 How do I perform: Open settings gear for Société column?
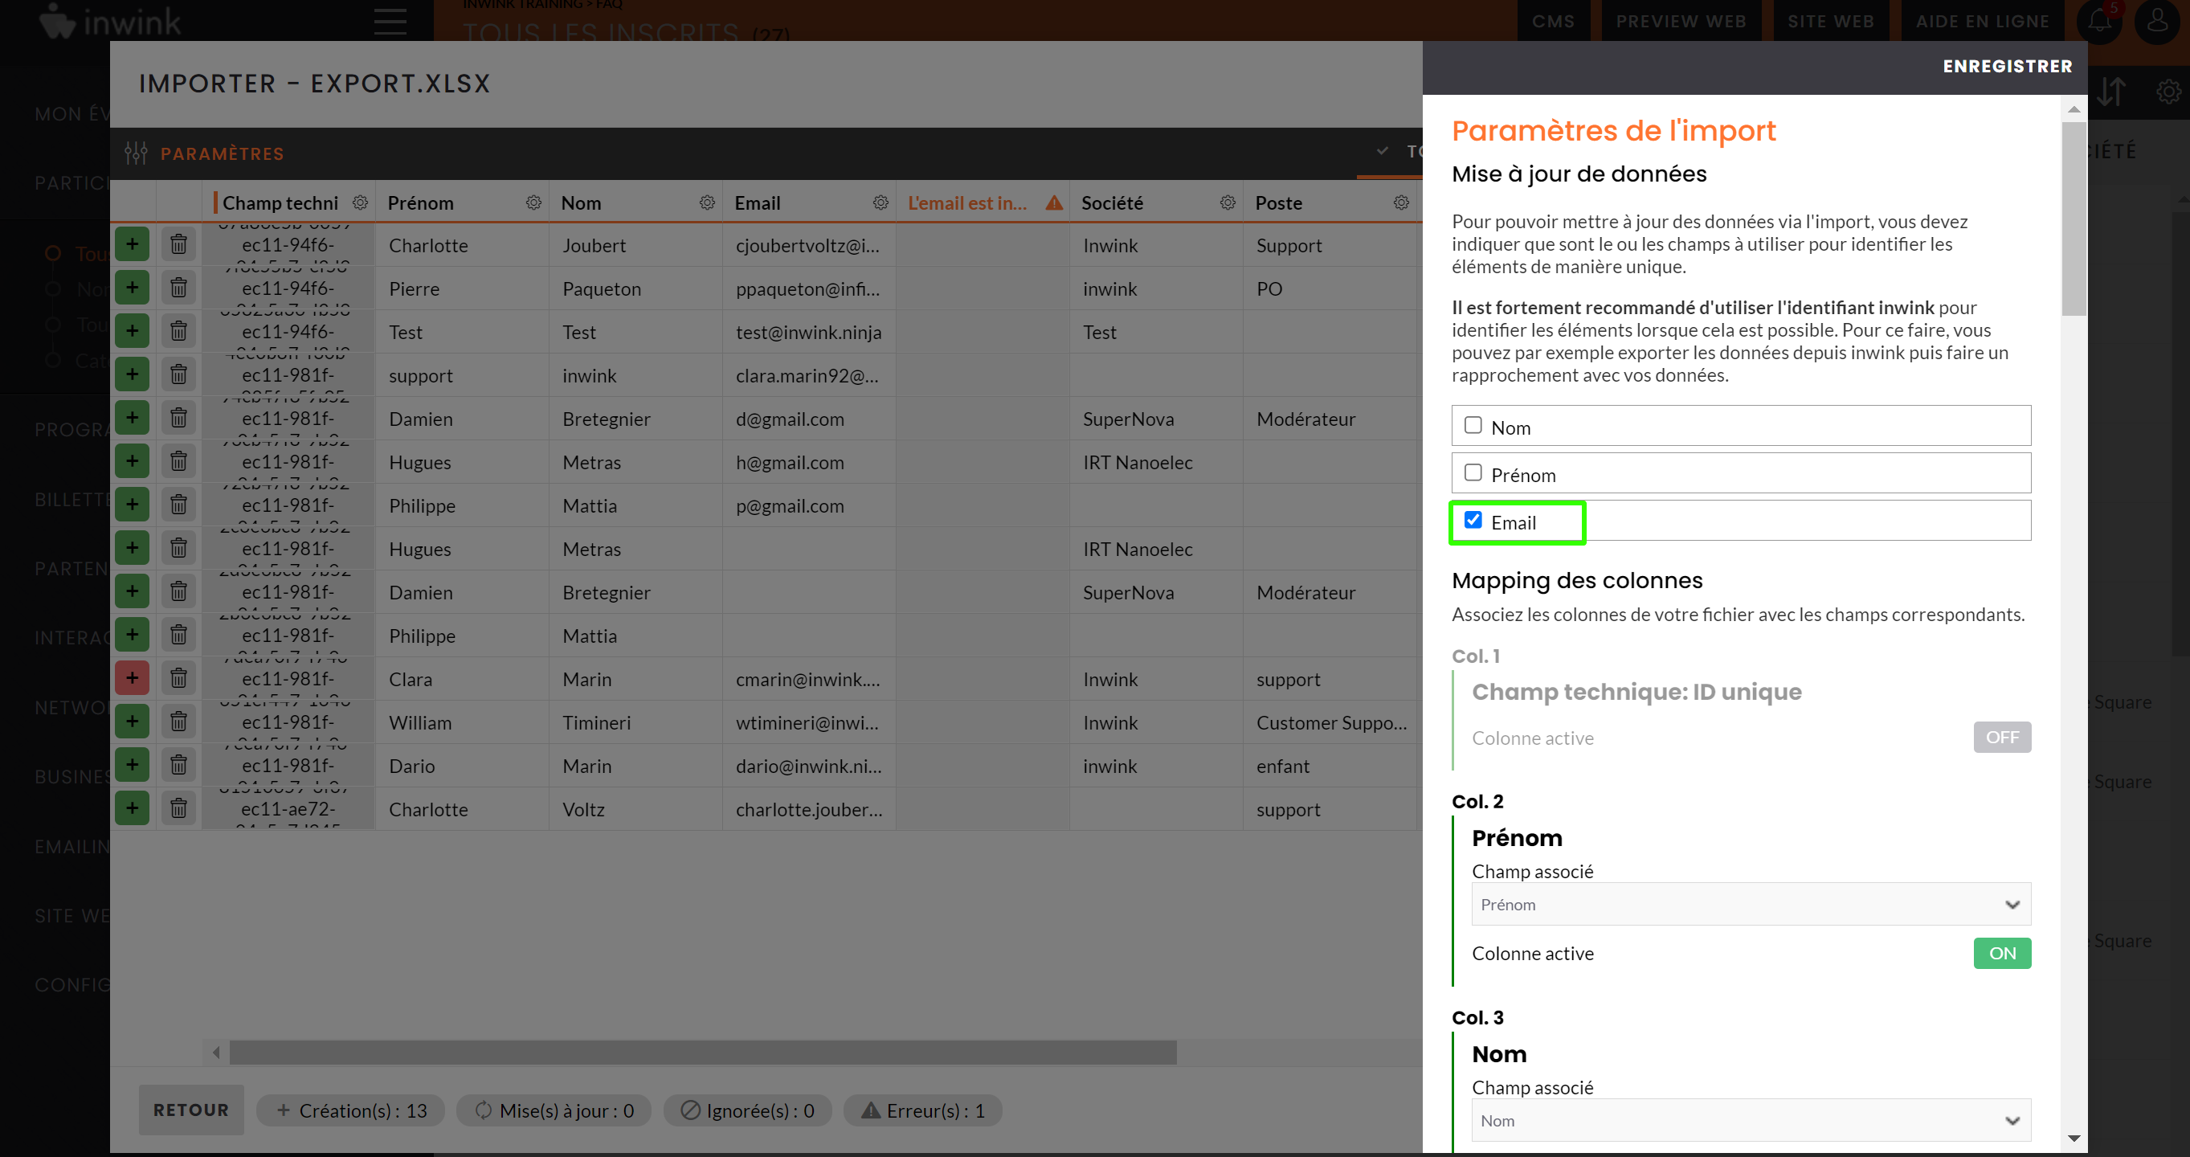click(1227, 202)
